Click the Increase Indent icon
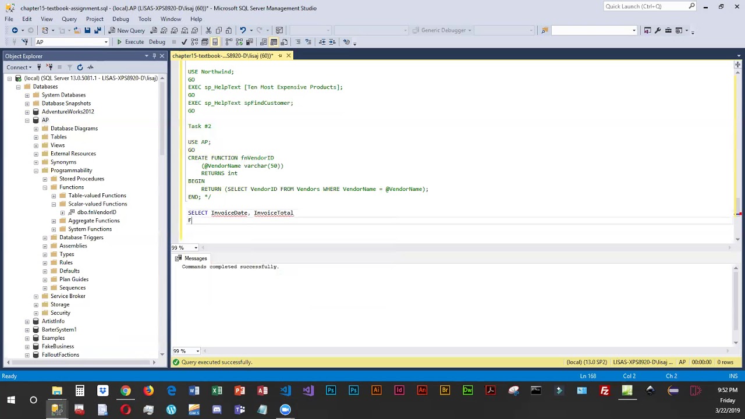The height and width of the screenshot is (419, 745). [332, 42]
